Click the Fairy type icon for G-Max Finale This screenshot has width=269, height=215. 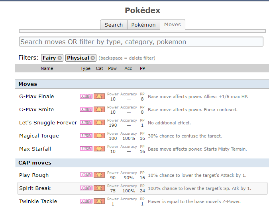coord(86,96)
